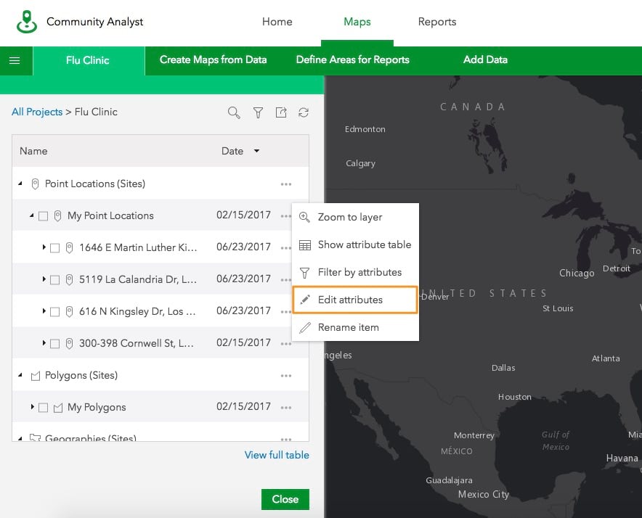642x518 pixels.
Task: Choose Zoom to layer from context menu
Action: tap(355, 217)
